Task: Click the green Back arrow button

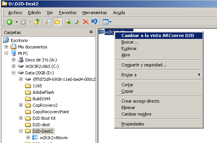Action: coord(10,22)
